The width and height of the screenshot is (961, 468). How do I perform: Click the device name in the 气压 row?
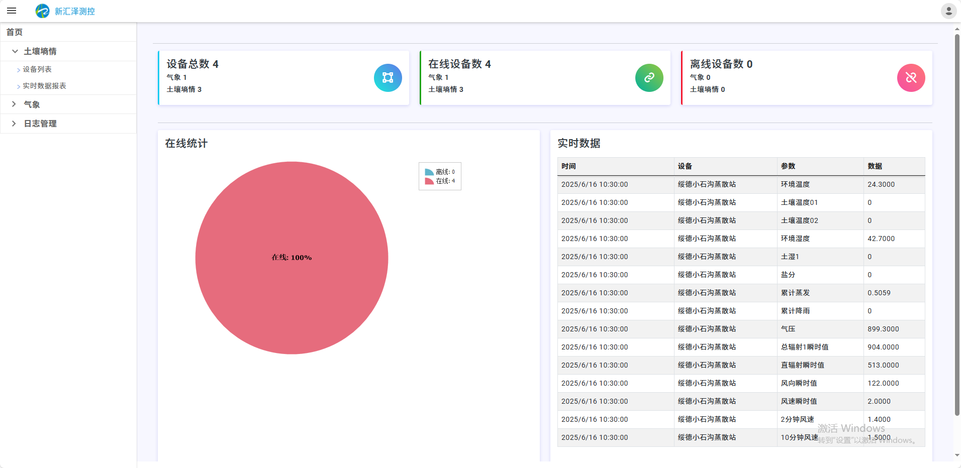pyautogui.click(x=707, y=329)
